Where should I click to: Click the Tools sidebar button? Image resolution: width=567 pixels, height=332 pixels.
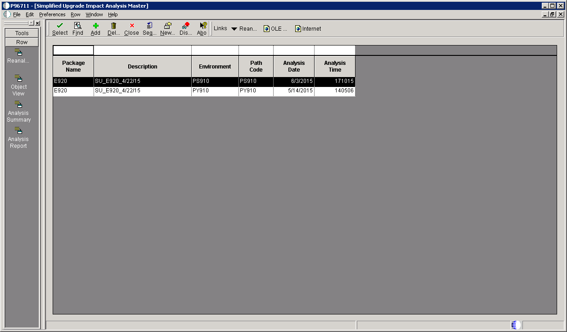22,33
